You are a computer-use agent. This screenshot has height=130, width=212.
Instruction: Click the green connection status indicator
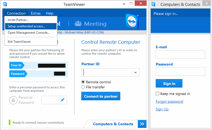point(10,123)
